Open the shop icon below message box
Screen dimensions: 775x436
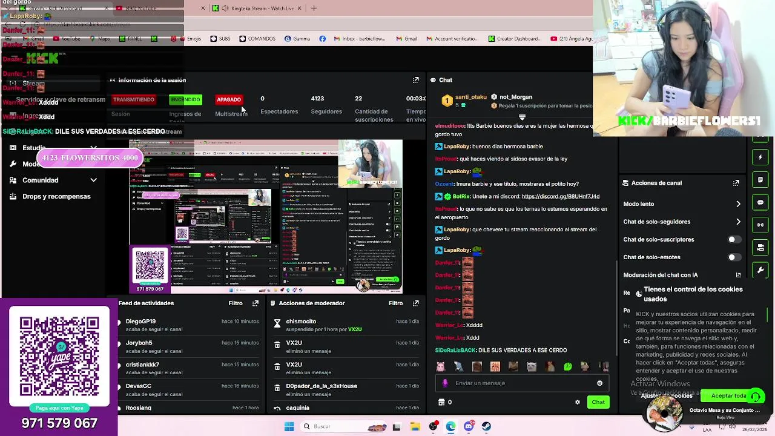(441, 402)
